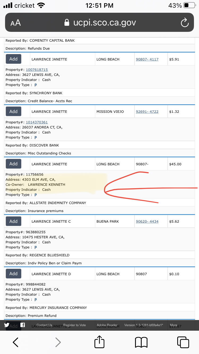
Task: Tap Property Type P for Hester Ave listing
Action: tap(36, 247)
